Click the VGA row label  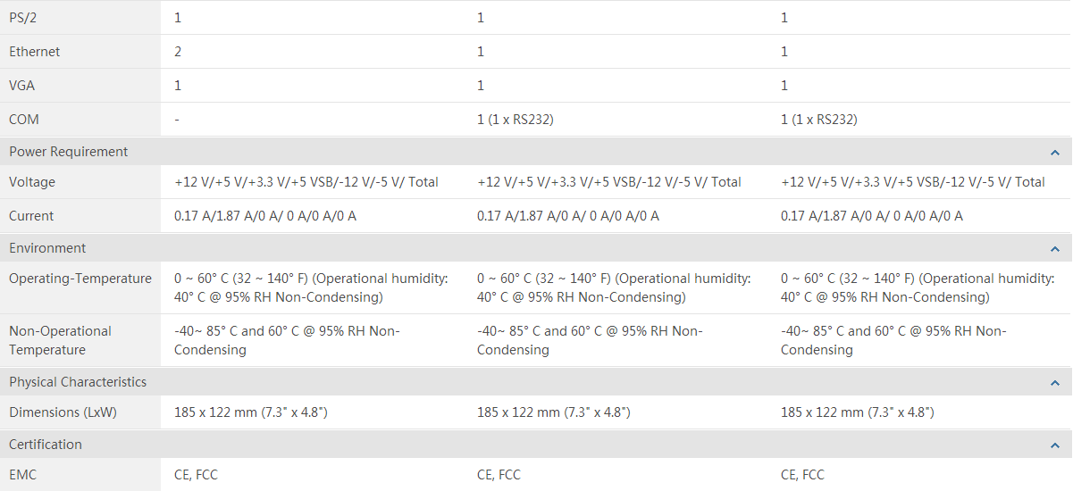22,86
